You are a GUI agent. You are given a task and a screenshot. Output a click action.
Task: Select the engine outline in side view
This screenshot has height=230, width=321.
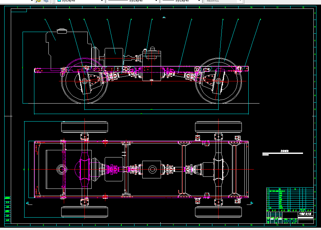tap(69, 49)
